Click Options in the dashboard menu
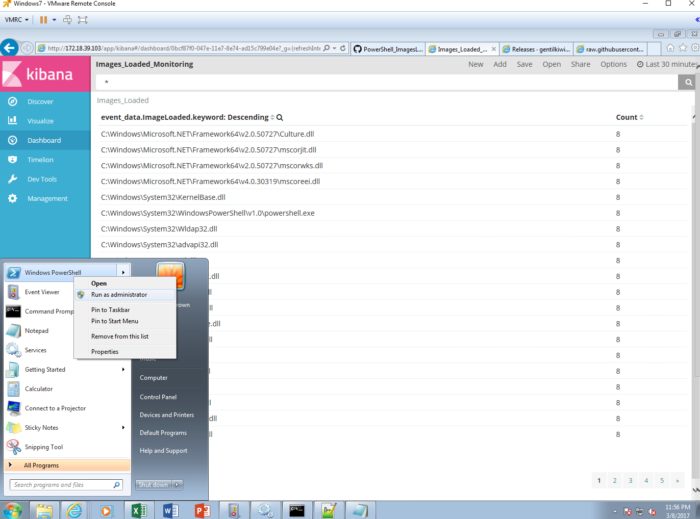Image resolution: width=700 pixels, height=519 pixels. pos(614,64)
